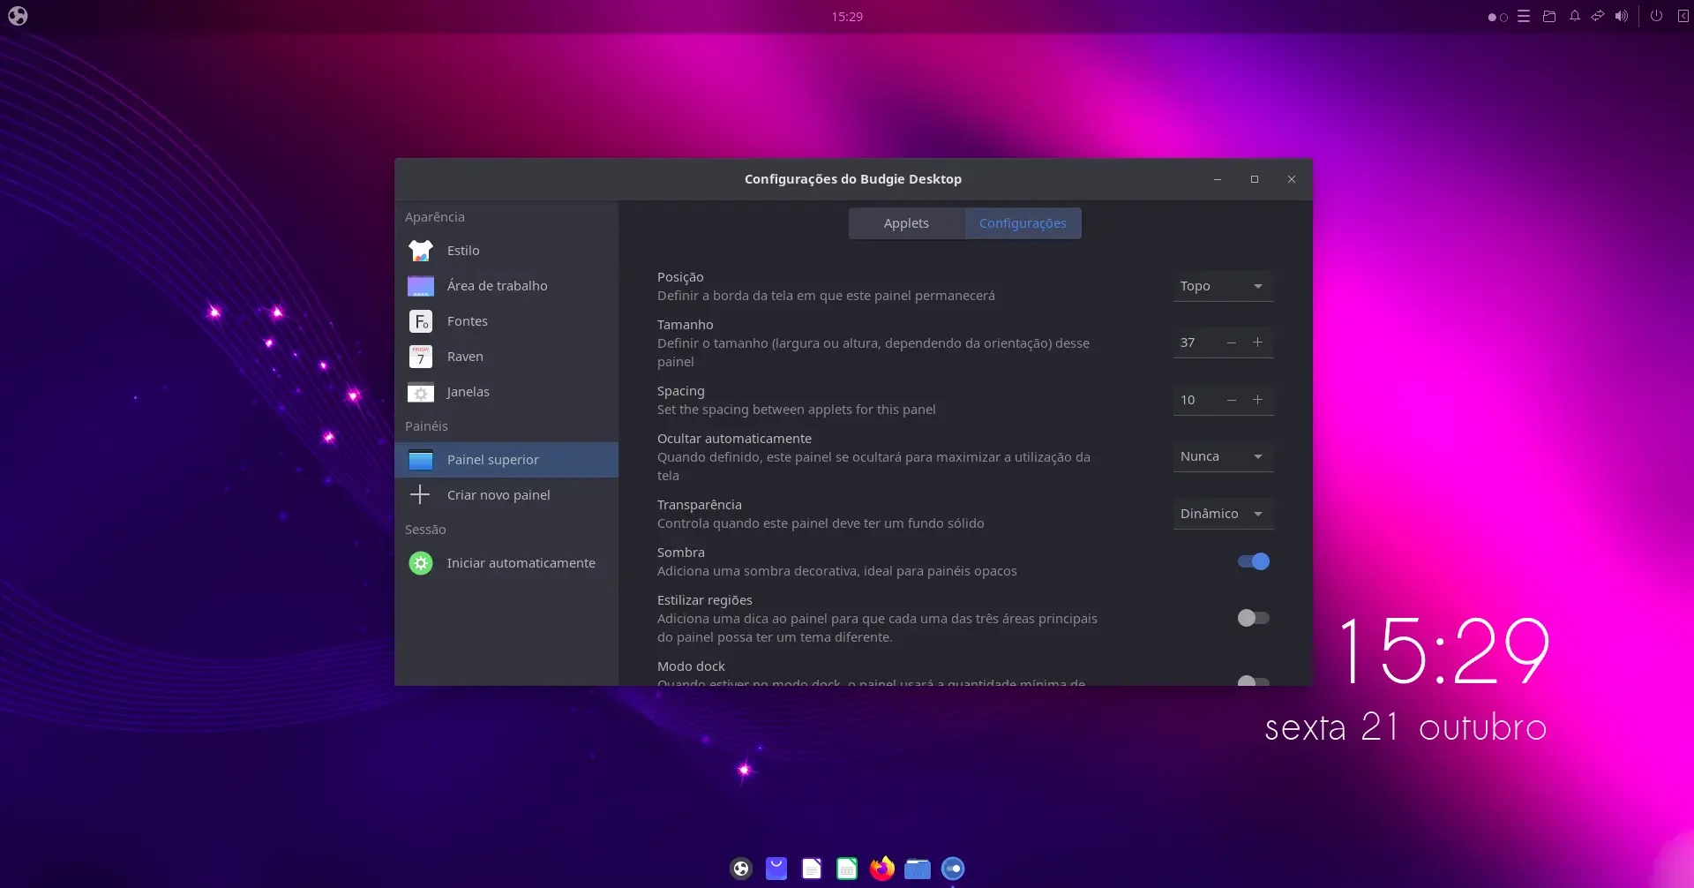Open the volume speaker tray icon
Screen dimensions: 1694x888
point(1622,16)
